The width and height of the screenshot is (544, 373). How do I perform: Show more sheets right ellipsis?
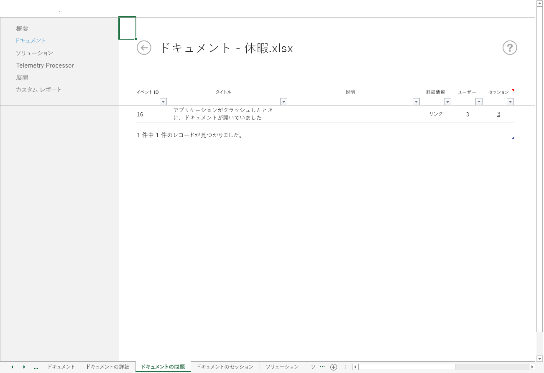click(x=322, y=367)
